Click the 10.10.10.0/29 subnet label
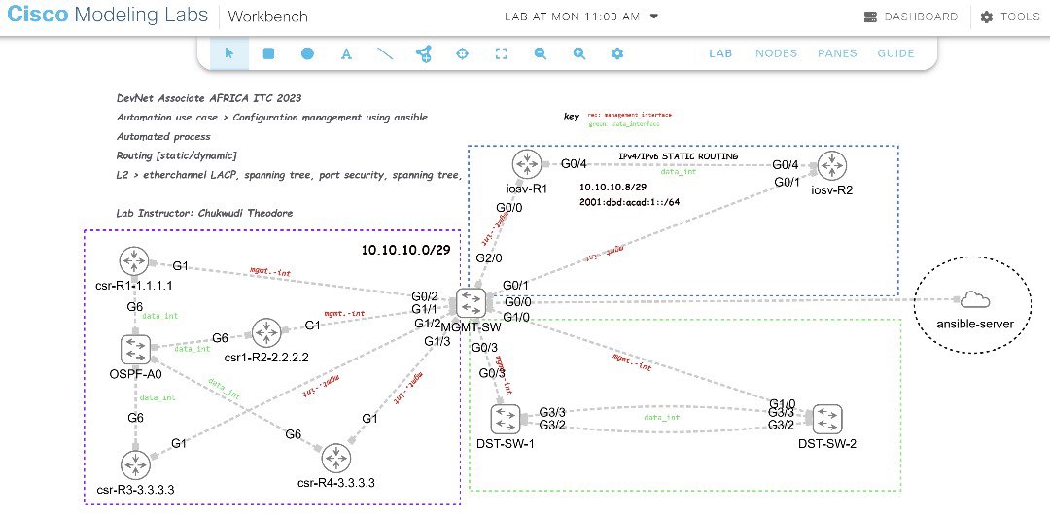 pyautogui.click(x=405, y=251)
